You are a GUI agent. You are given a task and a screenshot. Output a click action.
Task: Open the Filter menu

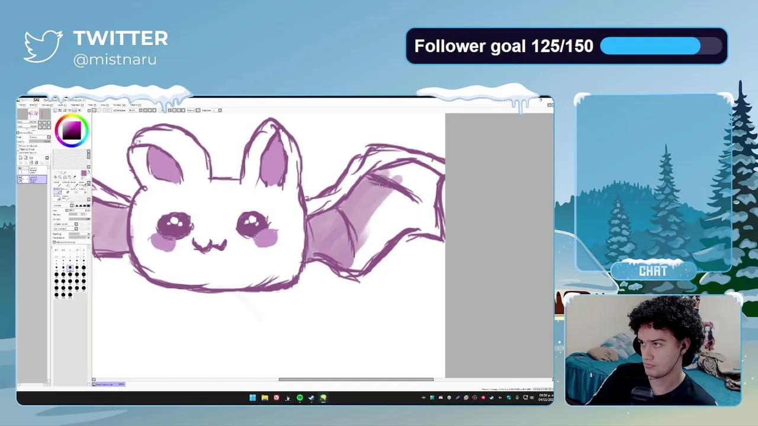92,105
